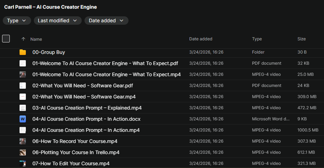The image size is (324, 168).
Task: Click the thumbnail of 02-What You Will Need.mp4
Action: click(x=23, y=97)
